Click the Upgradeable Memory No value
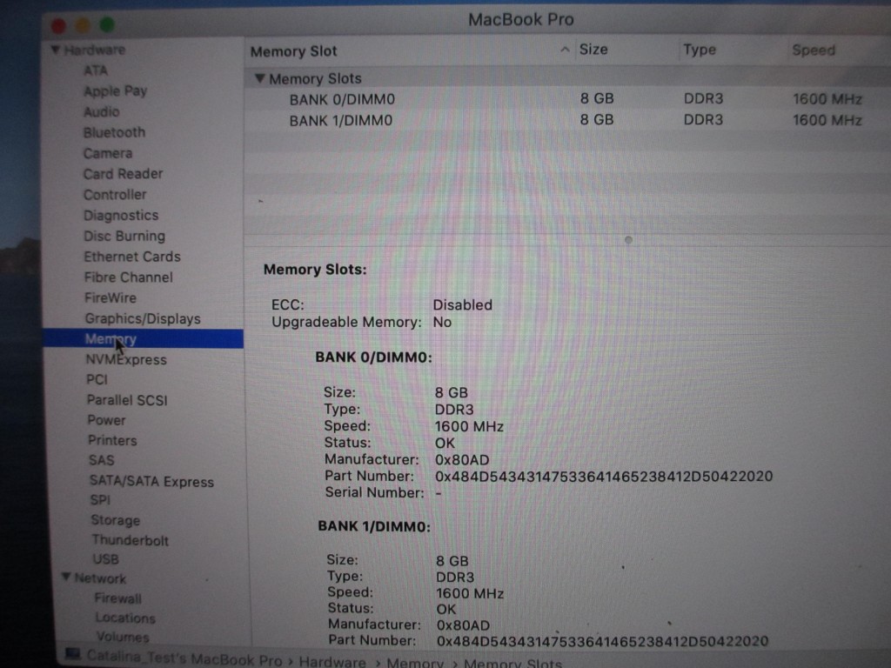The width and height of the screenshot is (891, 668). click(x=442, y=322)
